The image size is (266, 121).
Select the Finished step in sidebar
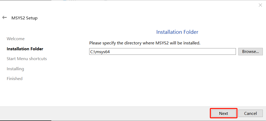point(15,79)
